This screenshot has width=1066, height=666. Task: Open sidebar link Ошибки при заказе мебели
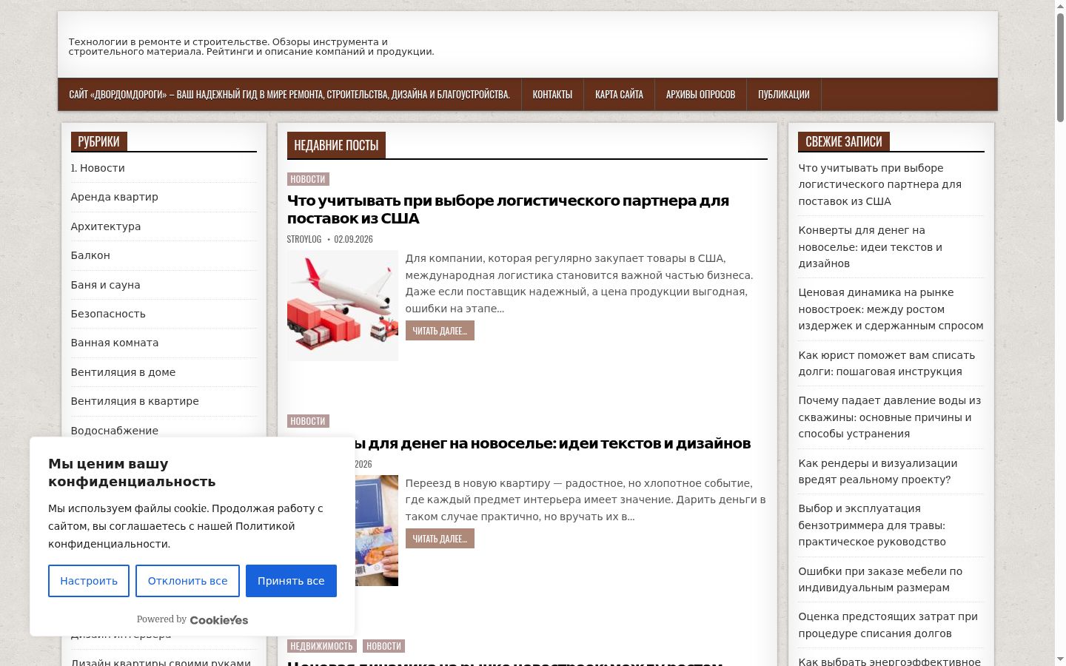pyautogui.click(x=880, y=579)
